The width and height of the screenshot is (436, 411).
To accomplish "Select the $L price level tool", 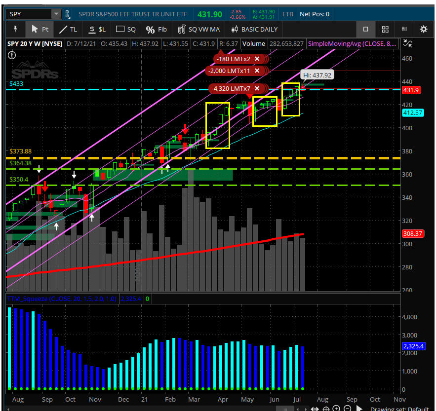I will (97, 29).
